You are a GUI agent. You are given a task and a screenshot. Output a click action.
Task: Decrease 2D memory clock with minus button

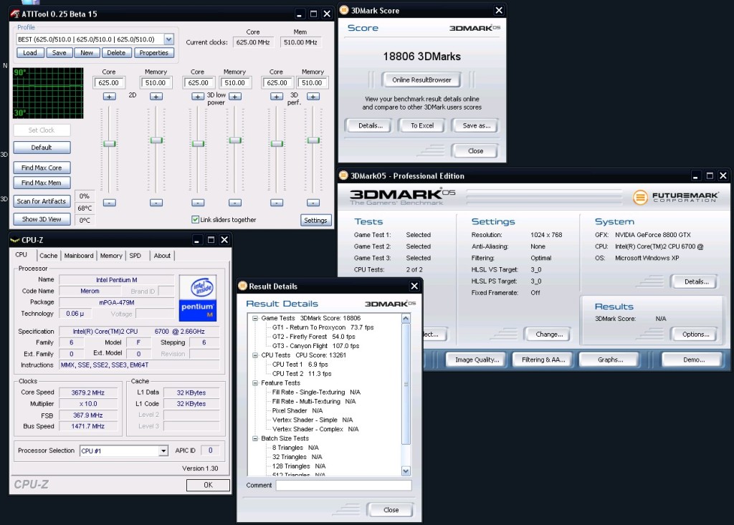point(156,203)
